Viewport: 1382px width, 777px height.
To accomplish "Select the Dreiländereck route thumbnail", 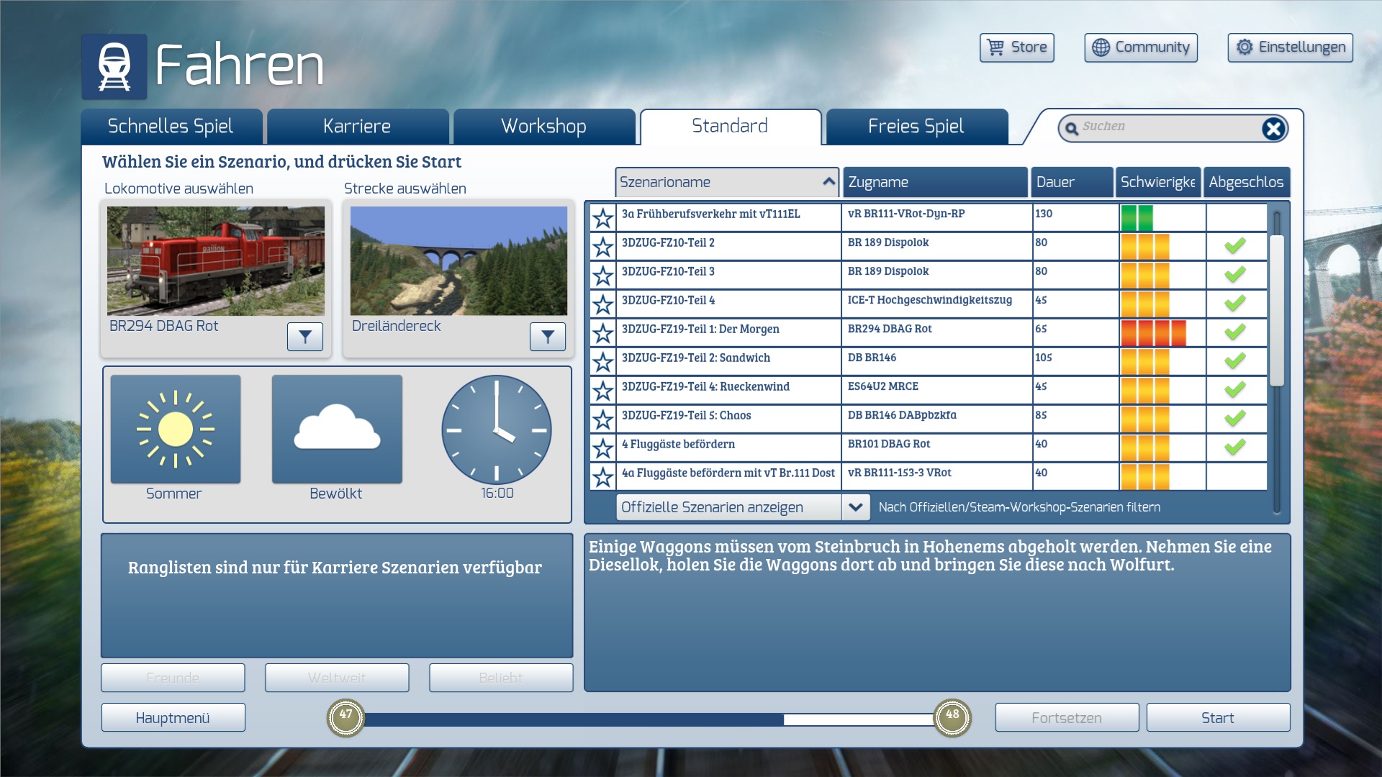I will (459, 260).
